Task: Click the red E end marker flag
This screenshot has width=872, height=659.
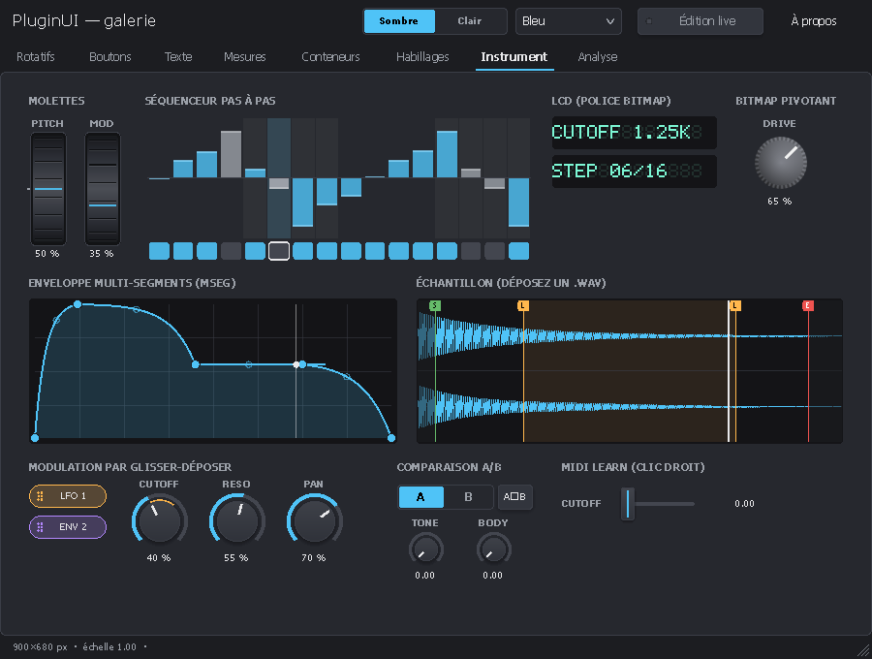Action: [808, 305]
